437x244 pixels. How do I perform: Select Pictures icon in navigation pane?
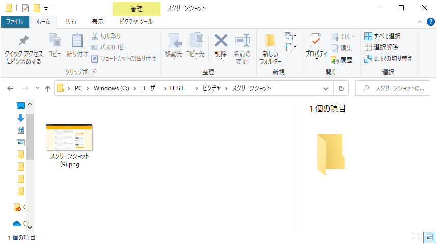[21, 142]
